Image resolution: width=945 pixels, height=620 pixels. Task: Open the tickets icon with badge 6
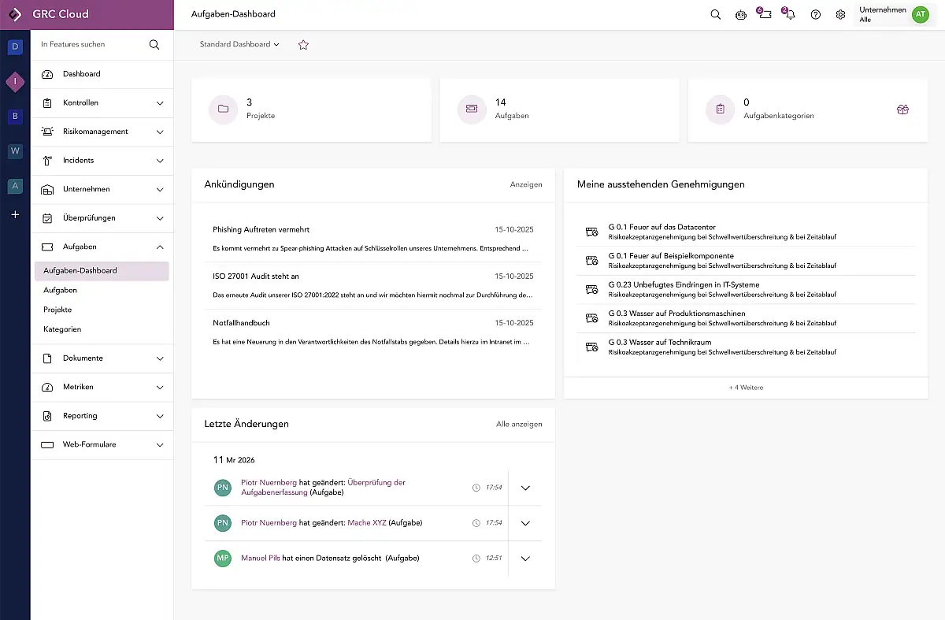coord(765,14)
